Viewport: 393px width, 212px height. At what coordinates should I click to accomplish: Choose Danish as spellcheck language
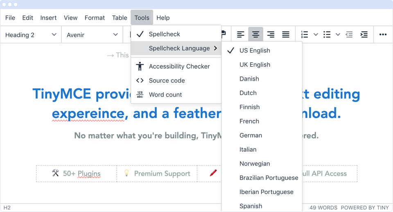pyautogui.click(x=262, y=79)
